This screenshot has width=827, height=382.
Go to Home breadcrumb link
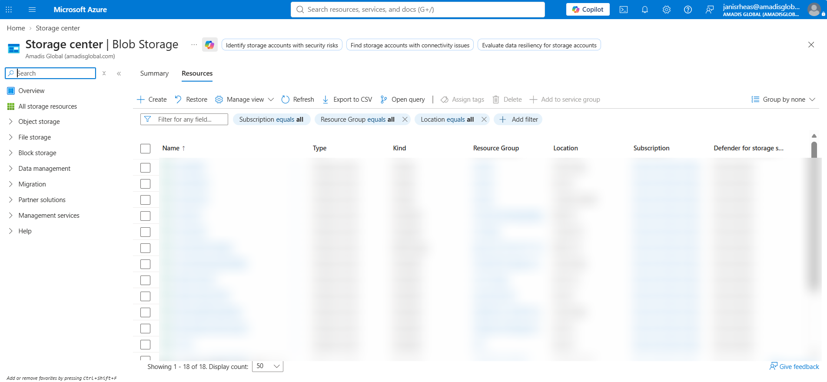(x=16, y=28)
